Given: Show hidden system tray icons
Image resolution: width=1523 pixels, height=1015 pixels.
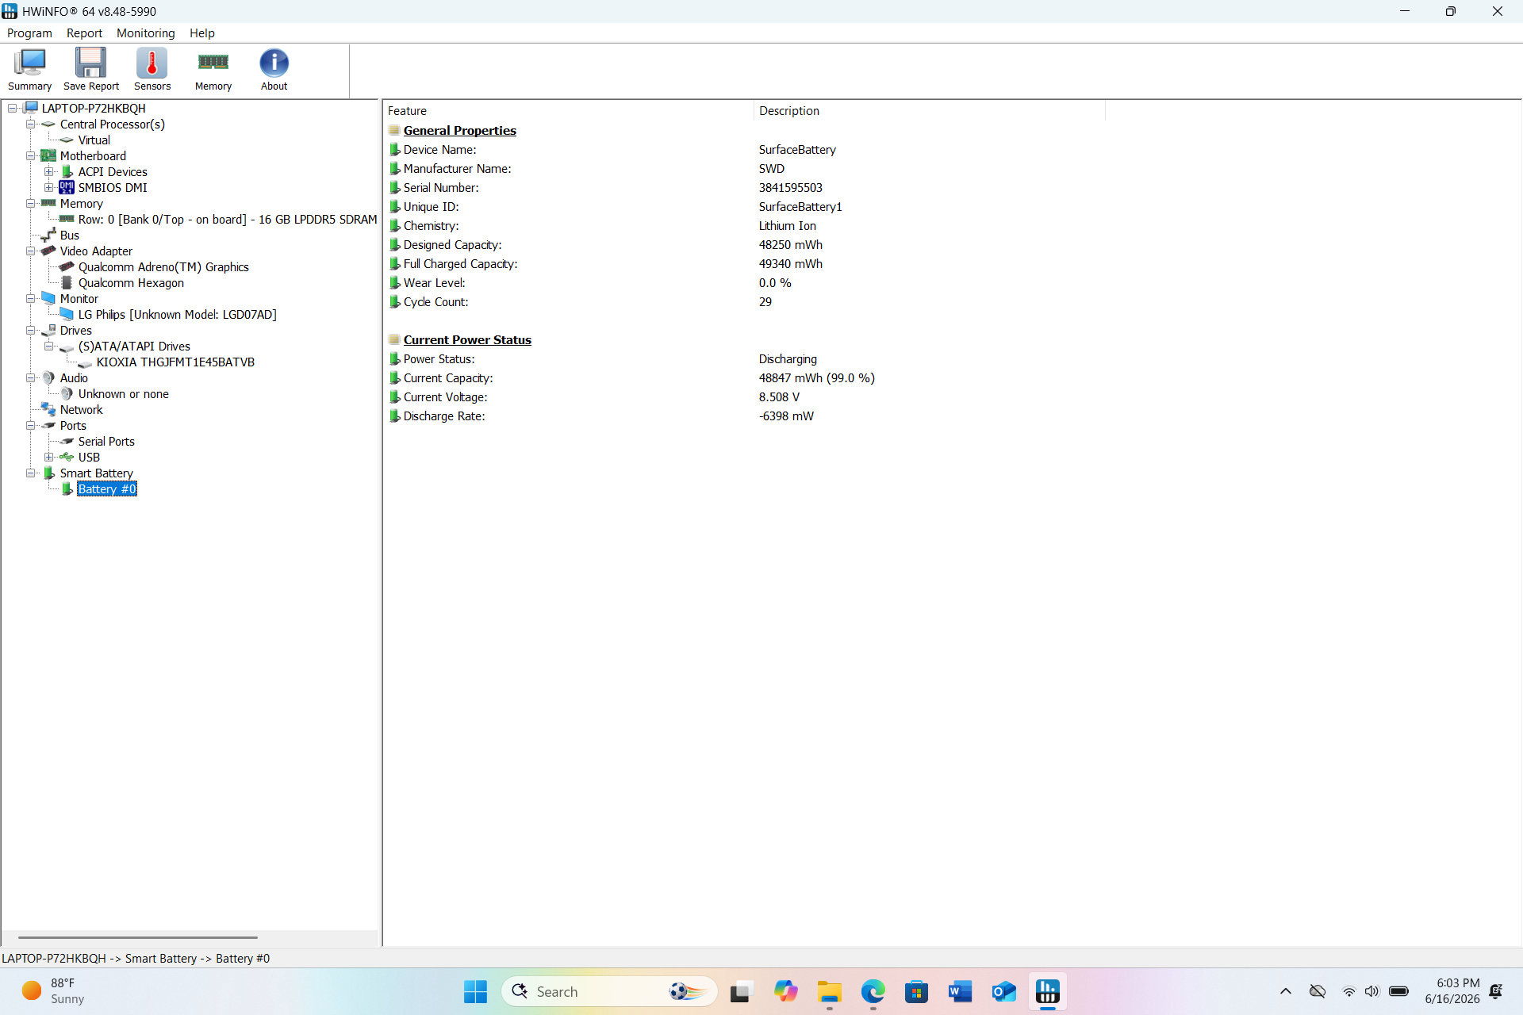Looking at the screenshot, I should [x=1286, y=991].
